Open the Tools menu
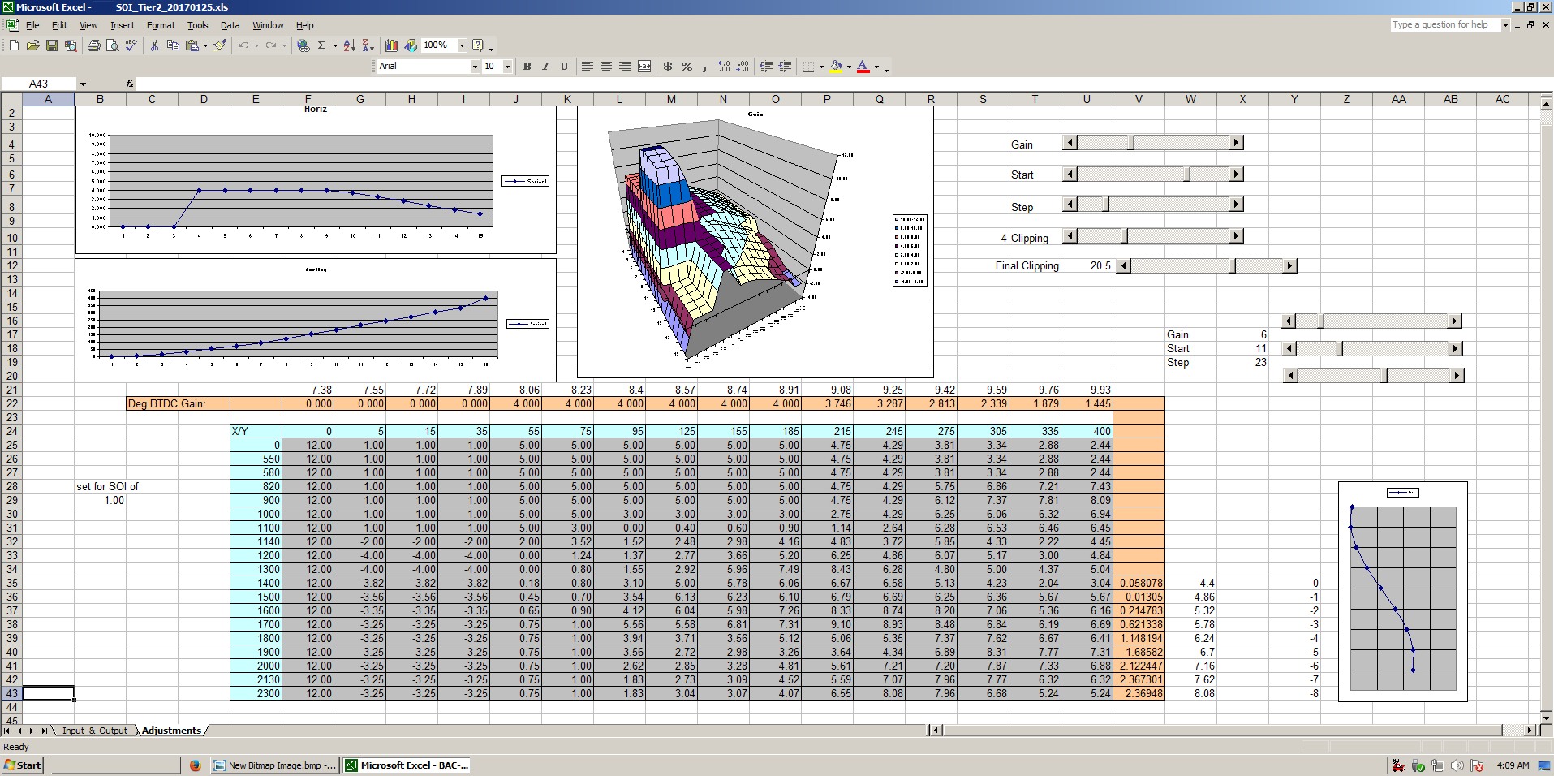Viewport: 1554px width, 776px height. 198,25
